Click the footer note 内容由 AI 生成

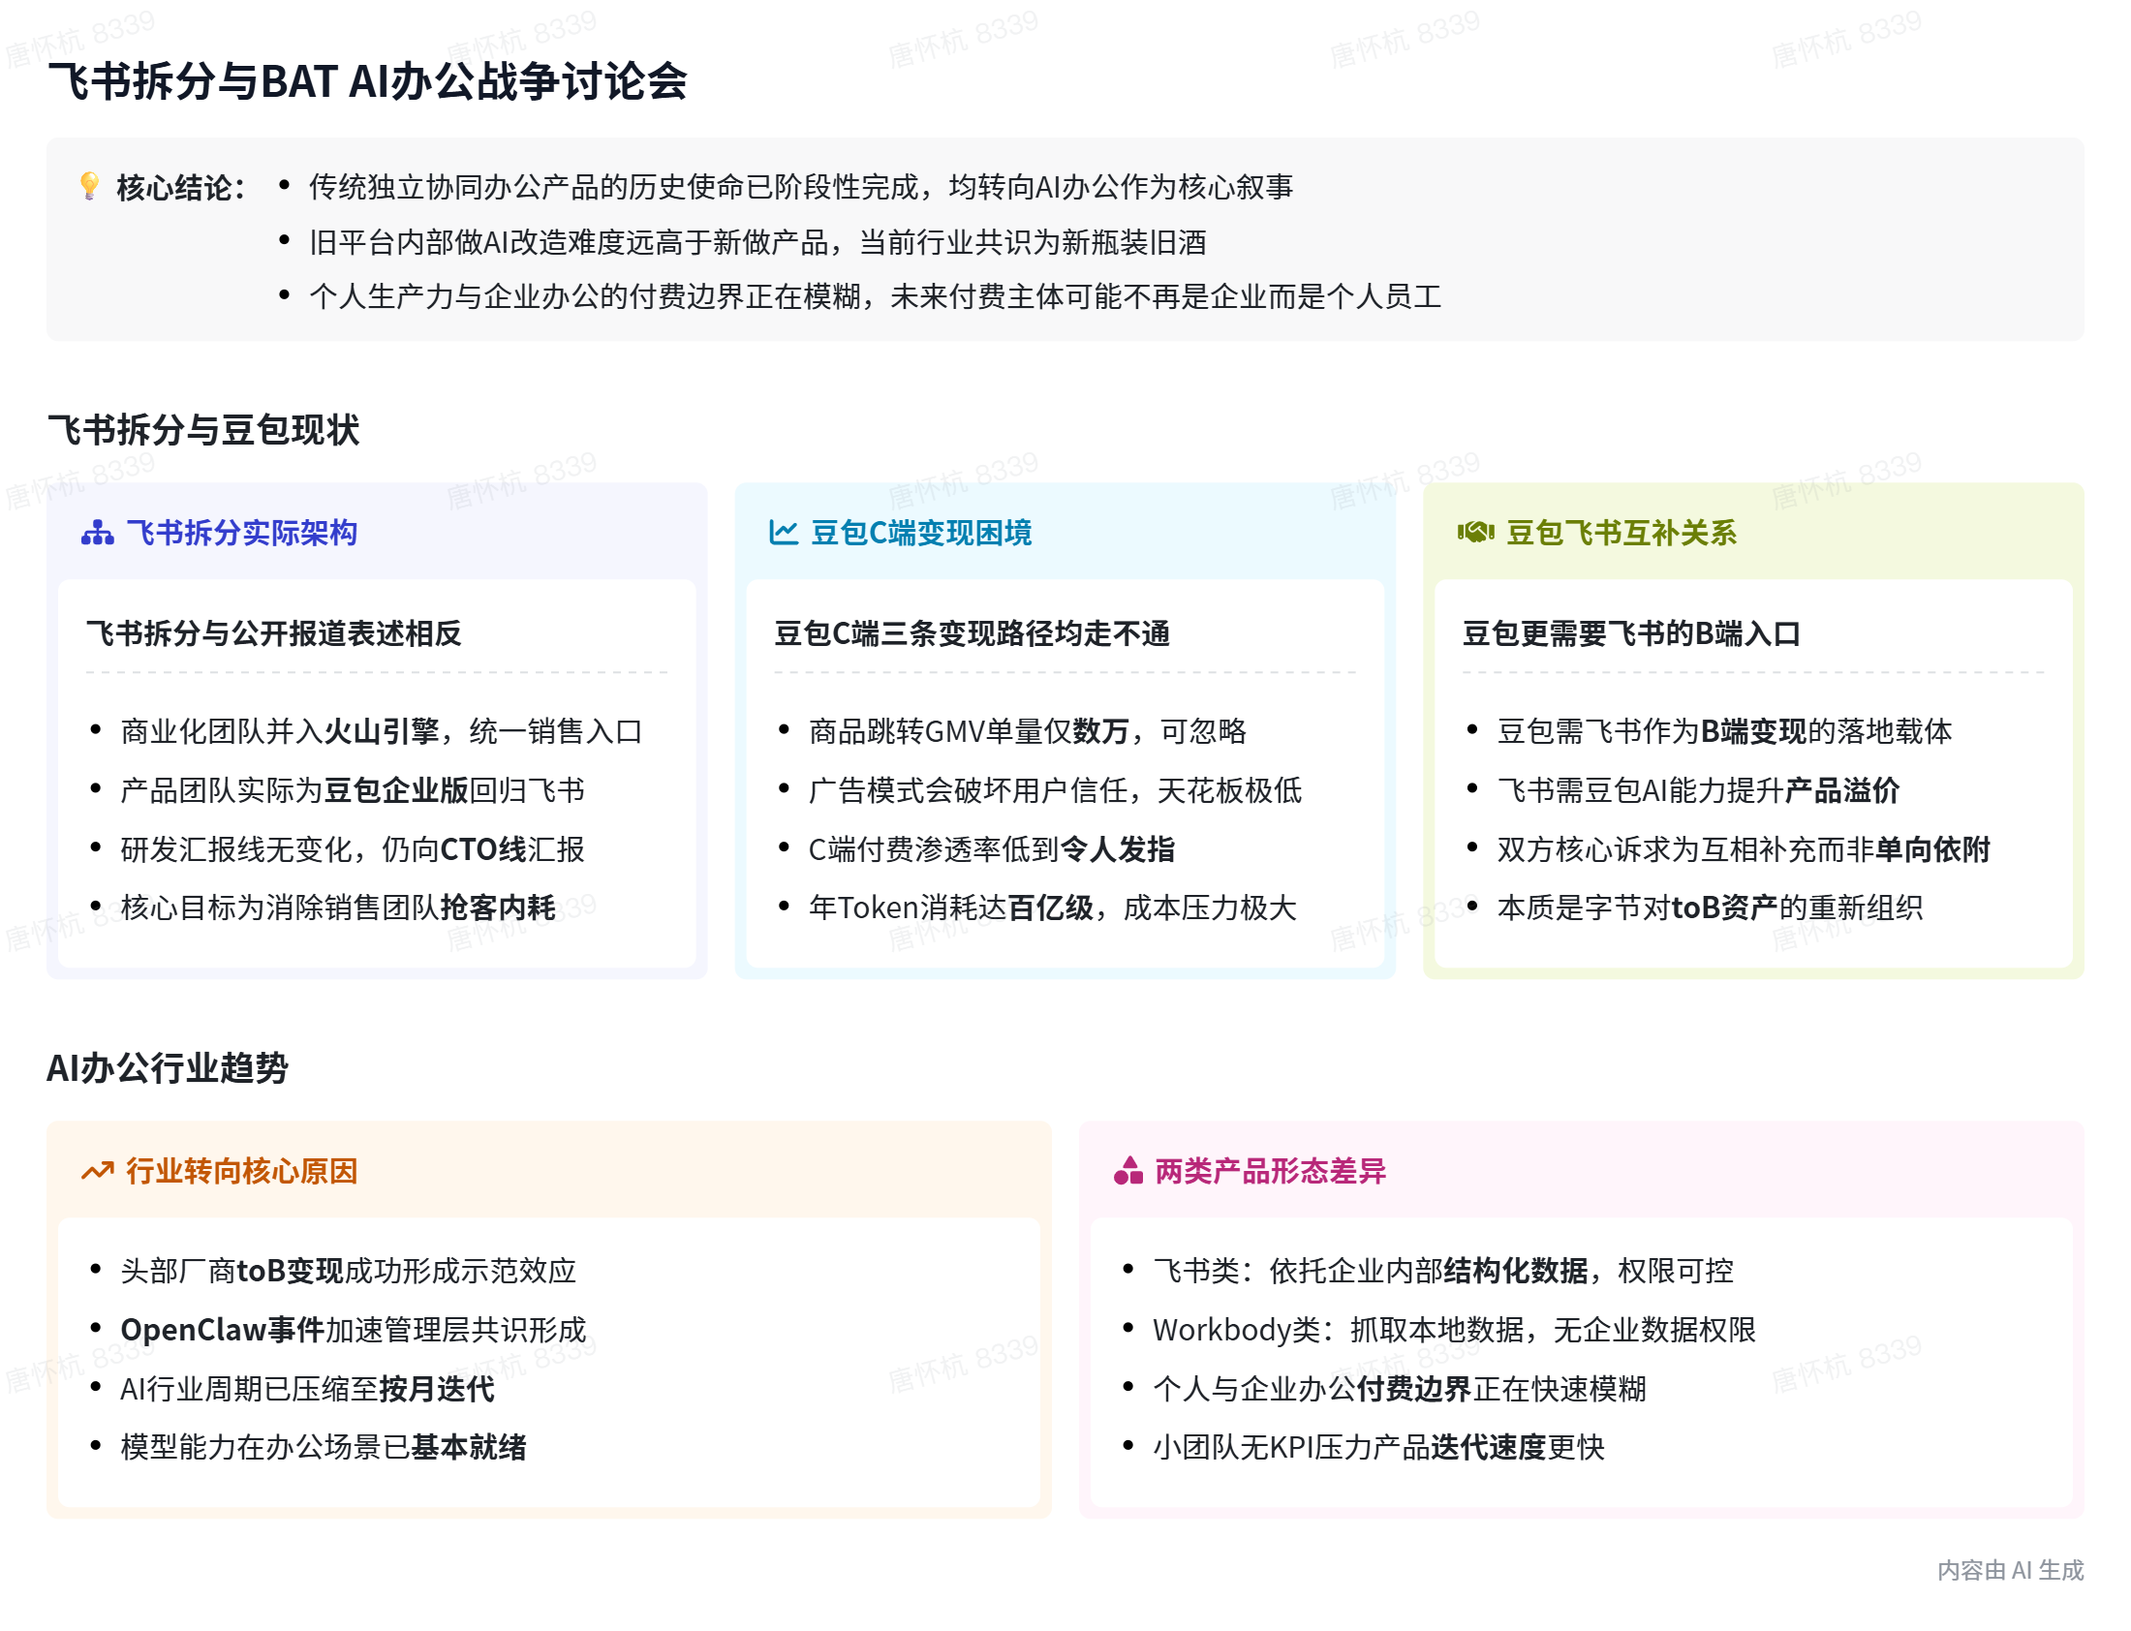point(2011,1571)
